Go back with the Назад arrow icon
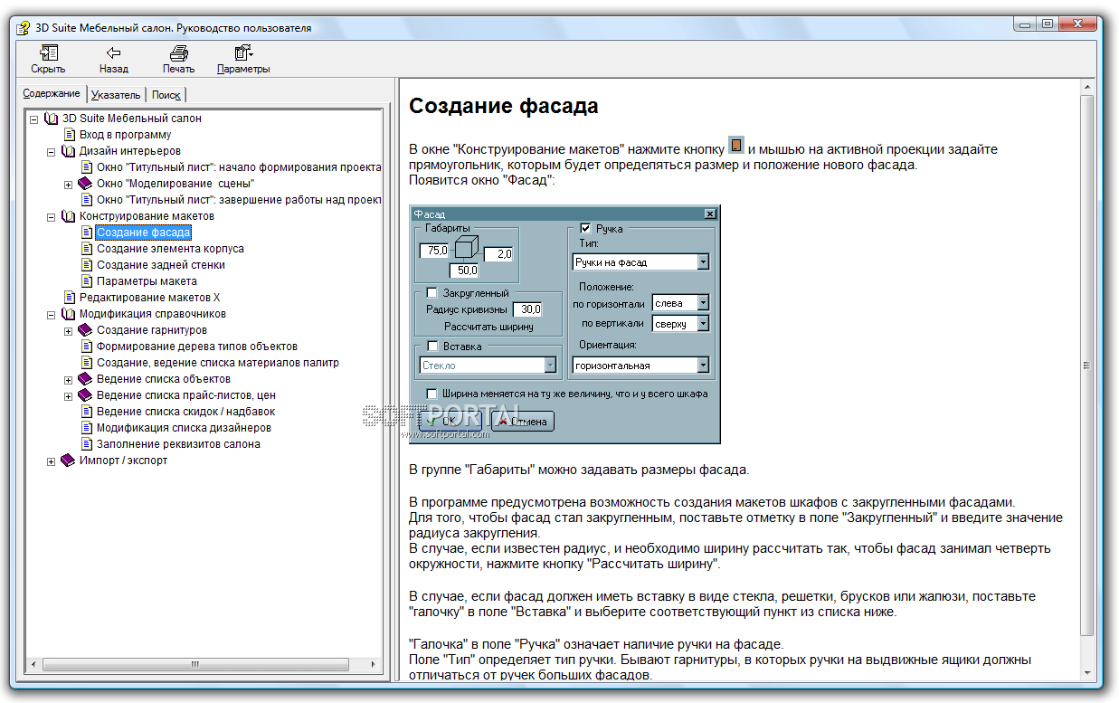Viewport: 1119px width, 703px height. tap(113, 52)
